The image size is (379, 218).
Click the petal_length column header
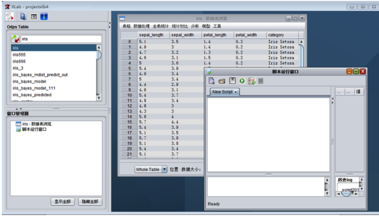(x=218, y=35)
